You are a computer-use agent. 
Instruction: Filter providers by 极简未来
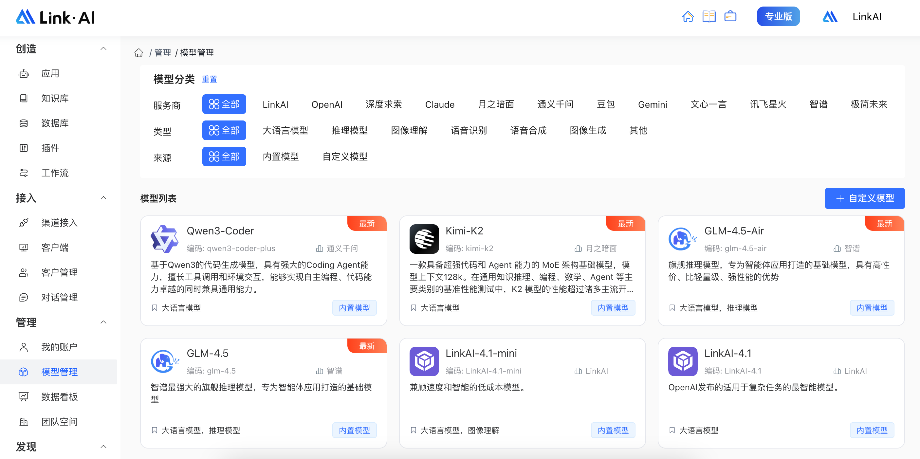(869, 104)
